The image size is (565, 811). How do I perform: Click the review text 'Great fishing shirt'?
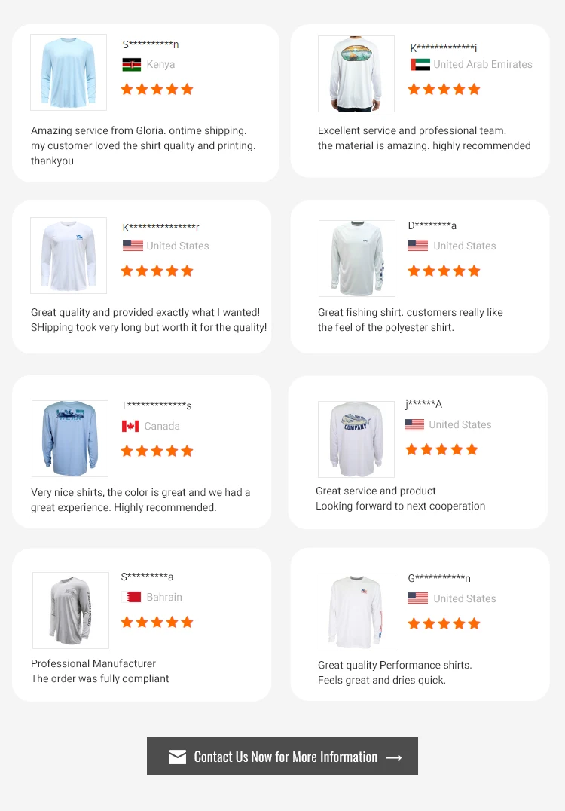click(410, 312)
